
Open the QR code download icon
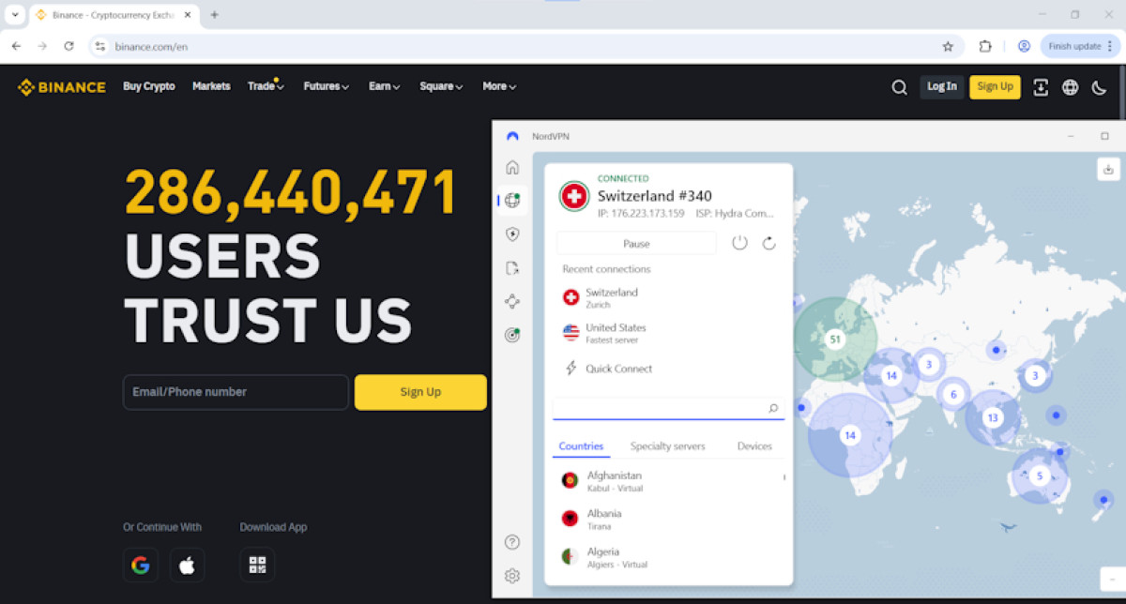coord(257,565)
